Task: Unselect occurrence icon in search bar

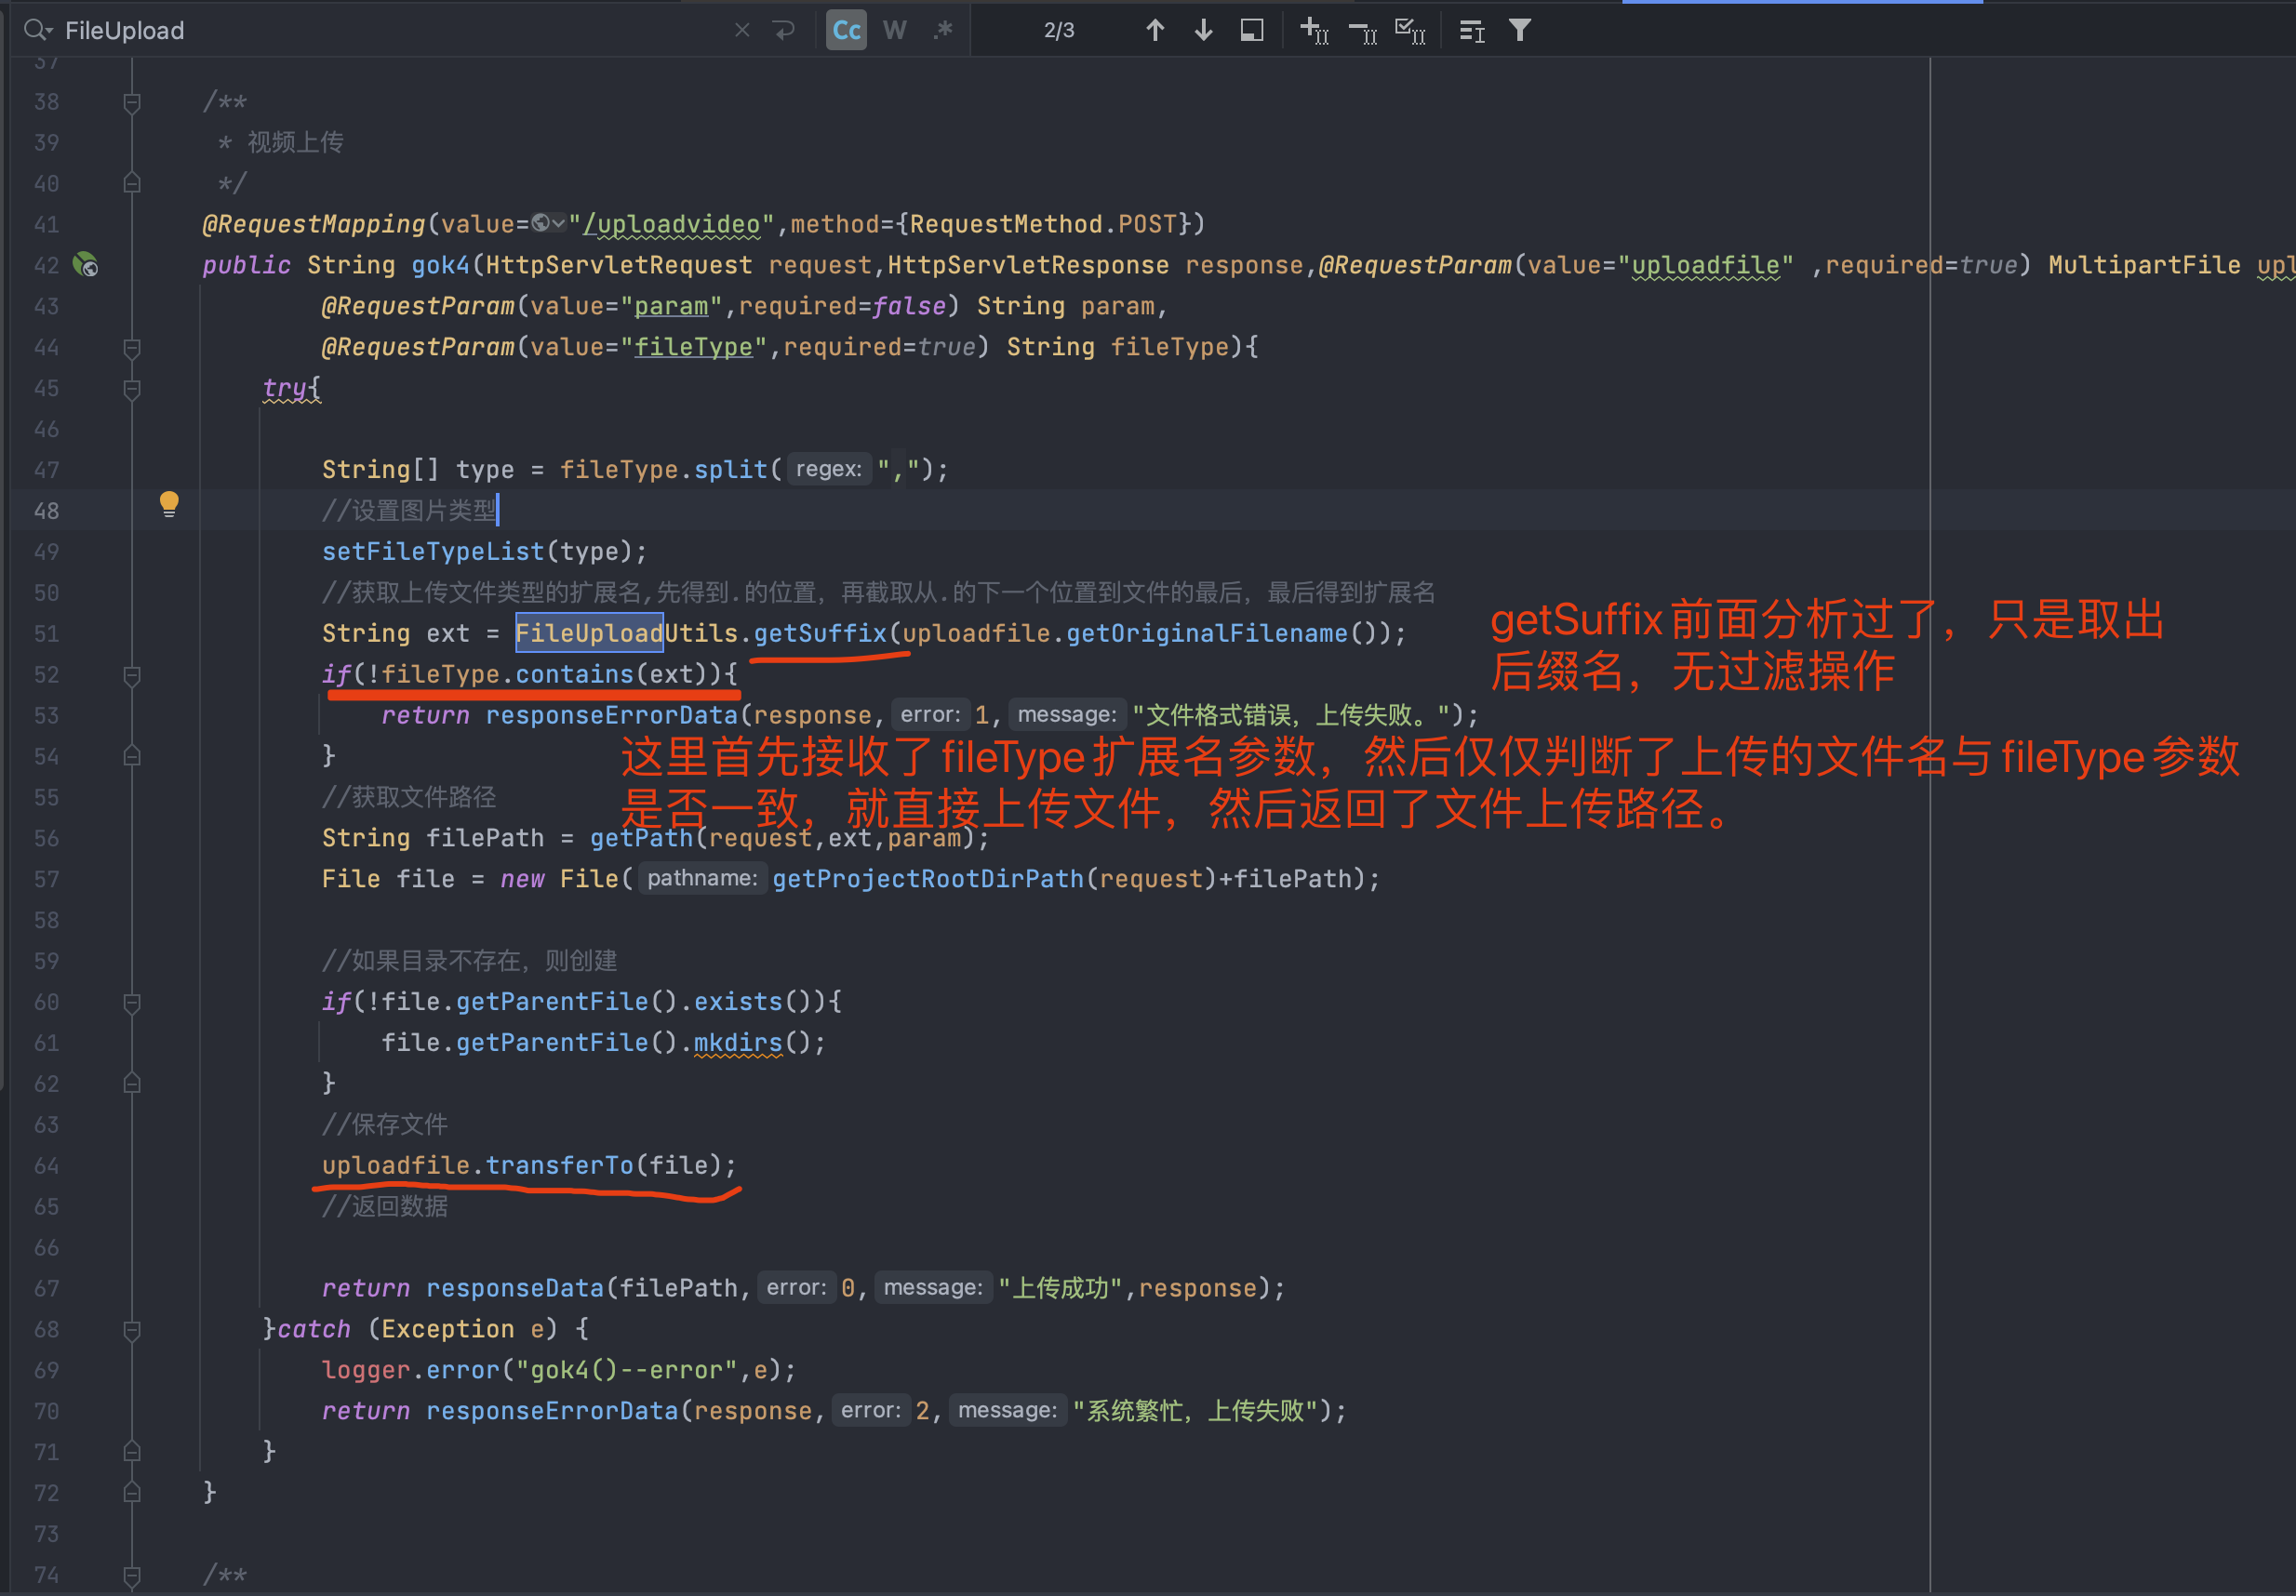Action: pyautogui.click(x=1363, y=30)
